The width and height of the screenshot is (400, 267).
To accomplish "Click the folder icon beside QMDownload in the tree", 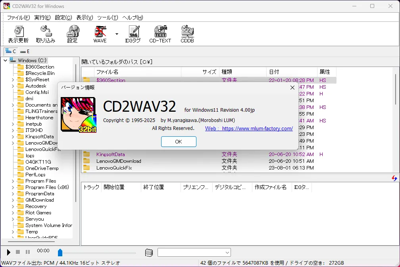I will 20,200.
